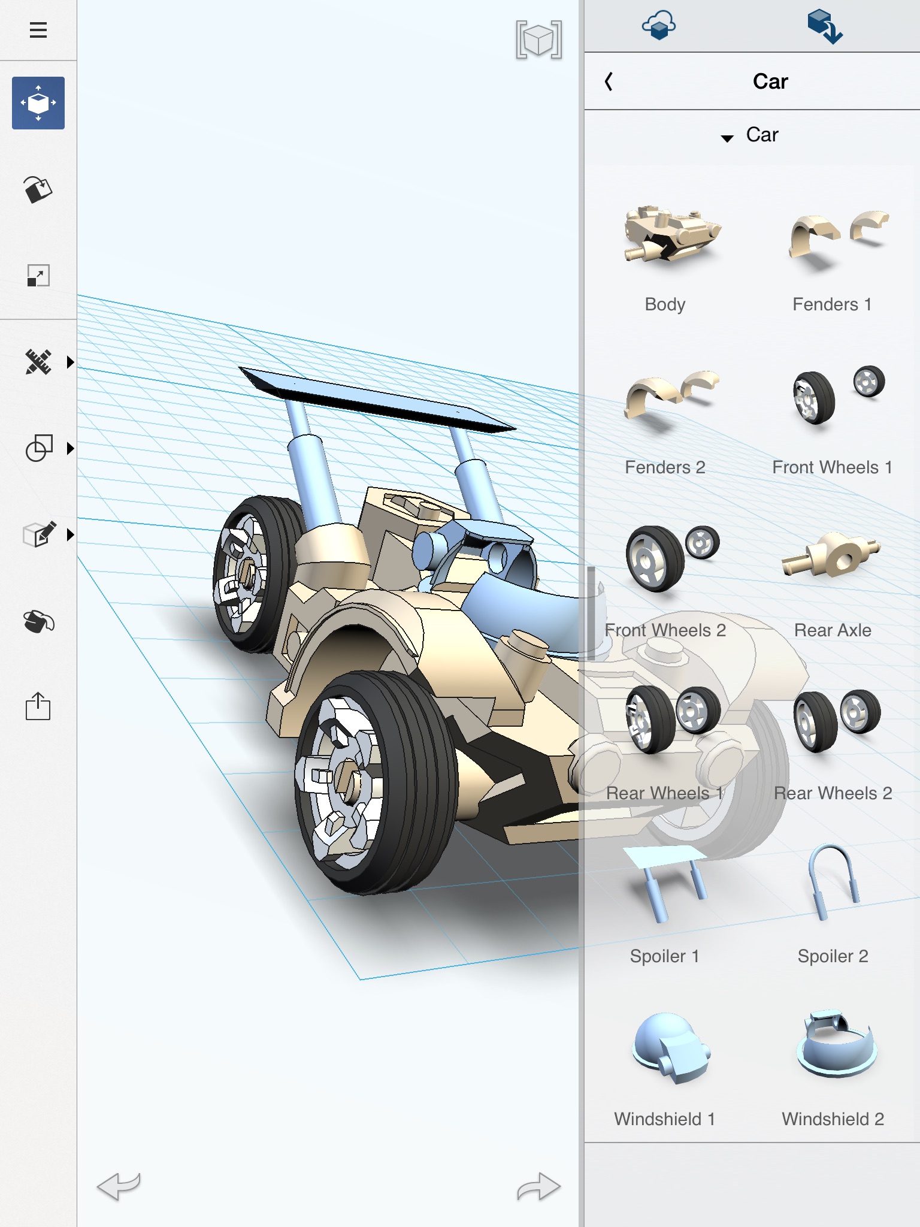Click the Car panel title
The width and height of the screenshot is (920, 1227).
770,81
